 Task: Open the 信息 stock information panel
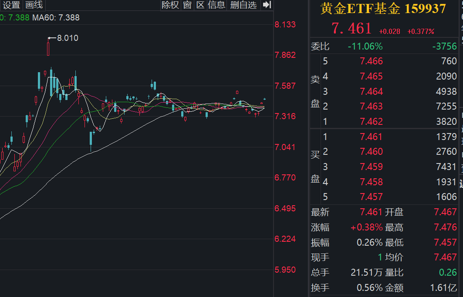tap(216, 6)
